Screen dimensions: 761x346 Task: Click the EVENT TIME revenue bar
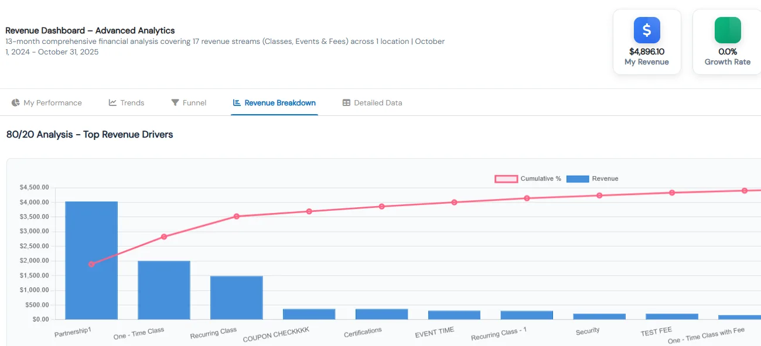point(455,315)
